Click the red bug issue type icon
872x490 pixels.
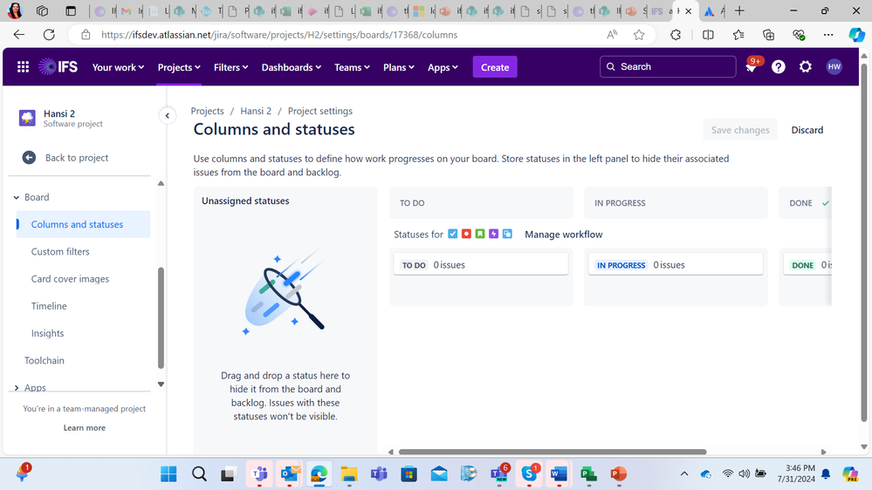pyautogui.click(x=466, y=234)
